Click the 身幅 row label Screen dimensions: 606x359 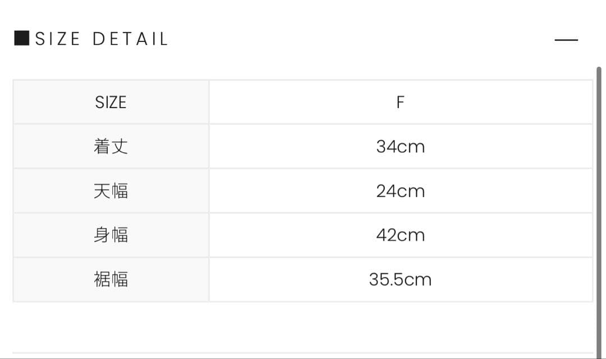tap(111, 235)
